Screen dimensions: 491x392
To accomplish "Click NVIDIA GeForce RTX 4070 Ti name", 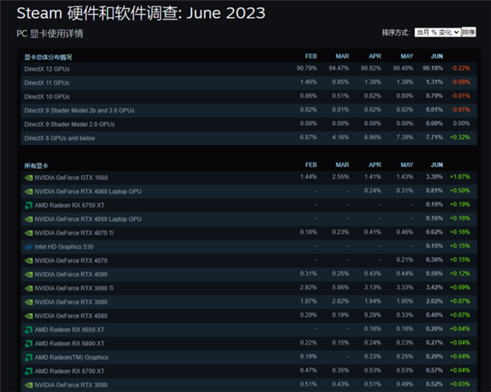I will click(x=74, y=233).
